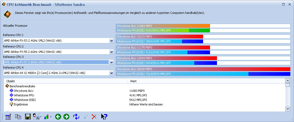Click the Whetstone FPU info icon in list

pos(11,95)
